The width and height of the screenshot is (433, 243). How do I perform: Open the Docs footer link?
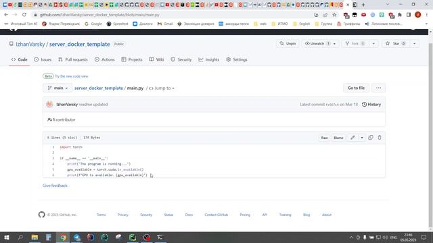tap(189, 215)
